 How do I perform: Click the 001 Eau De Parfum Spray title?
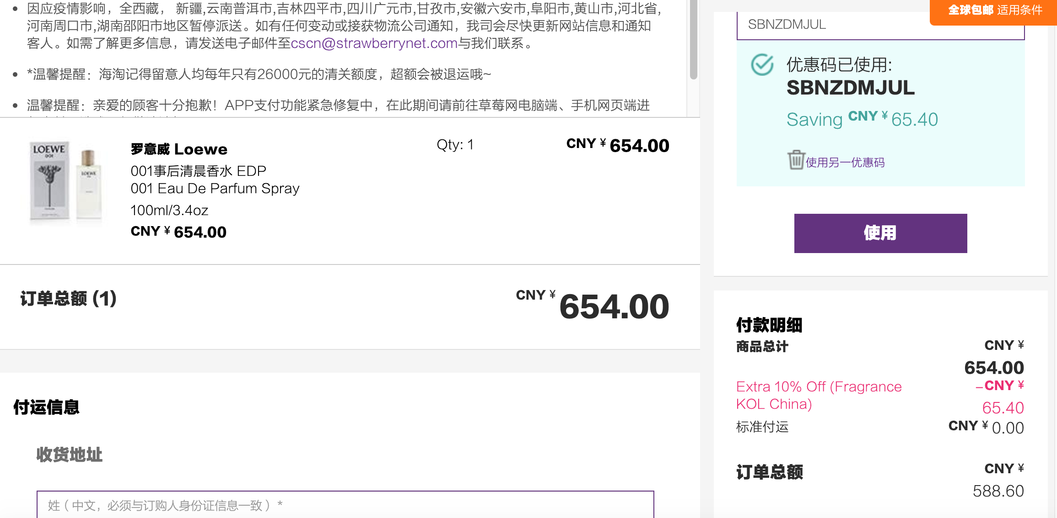pyautogui.click(x=215, y=188)
